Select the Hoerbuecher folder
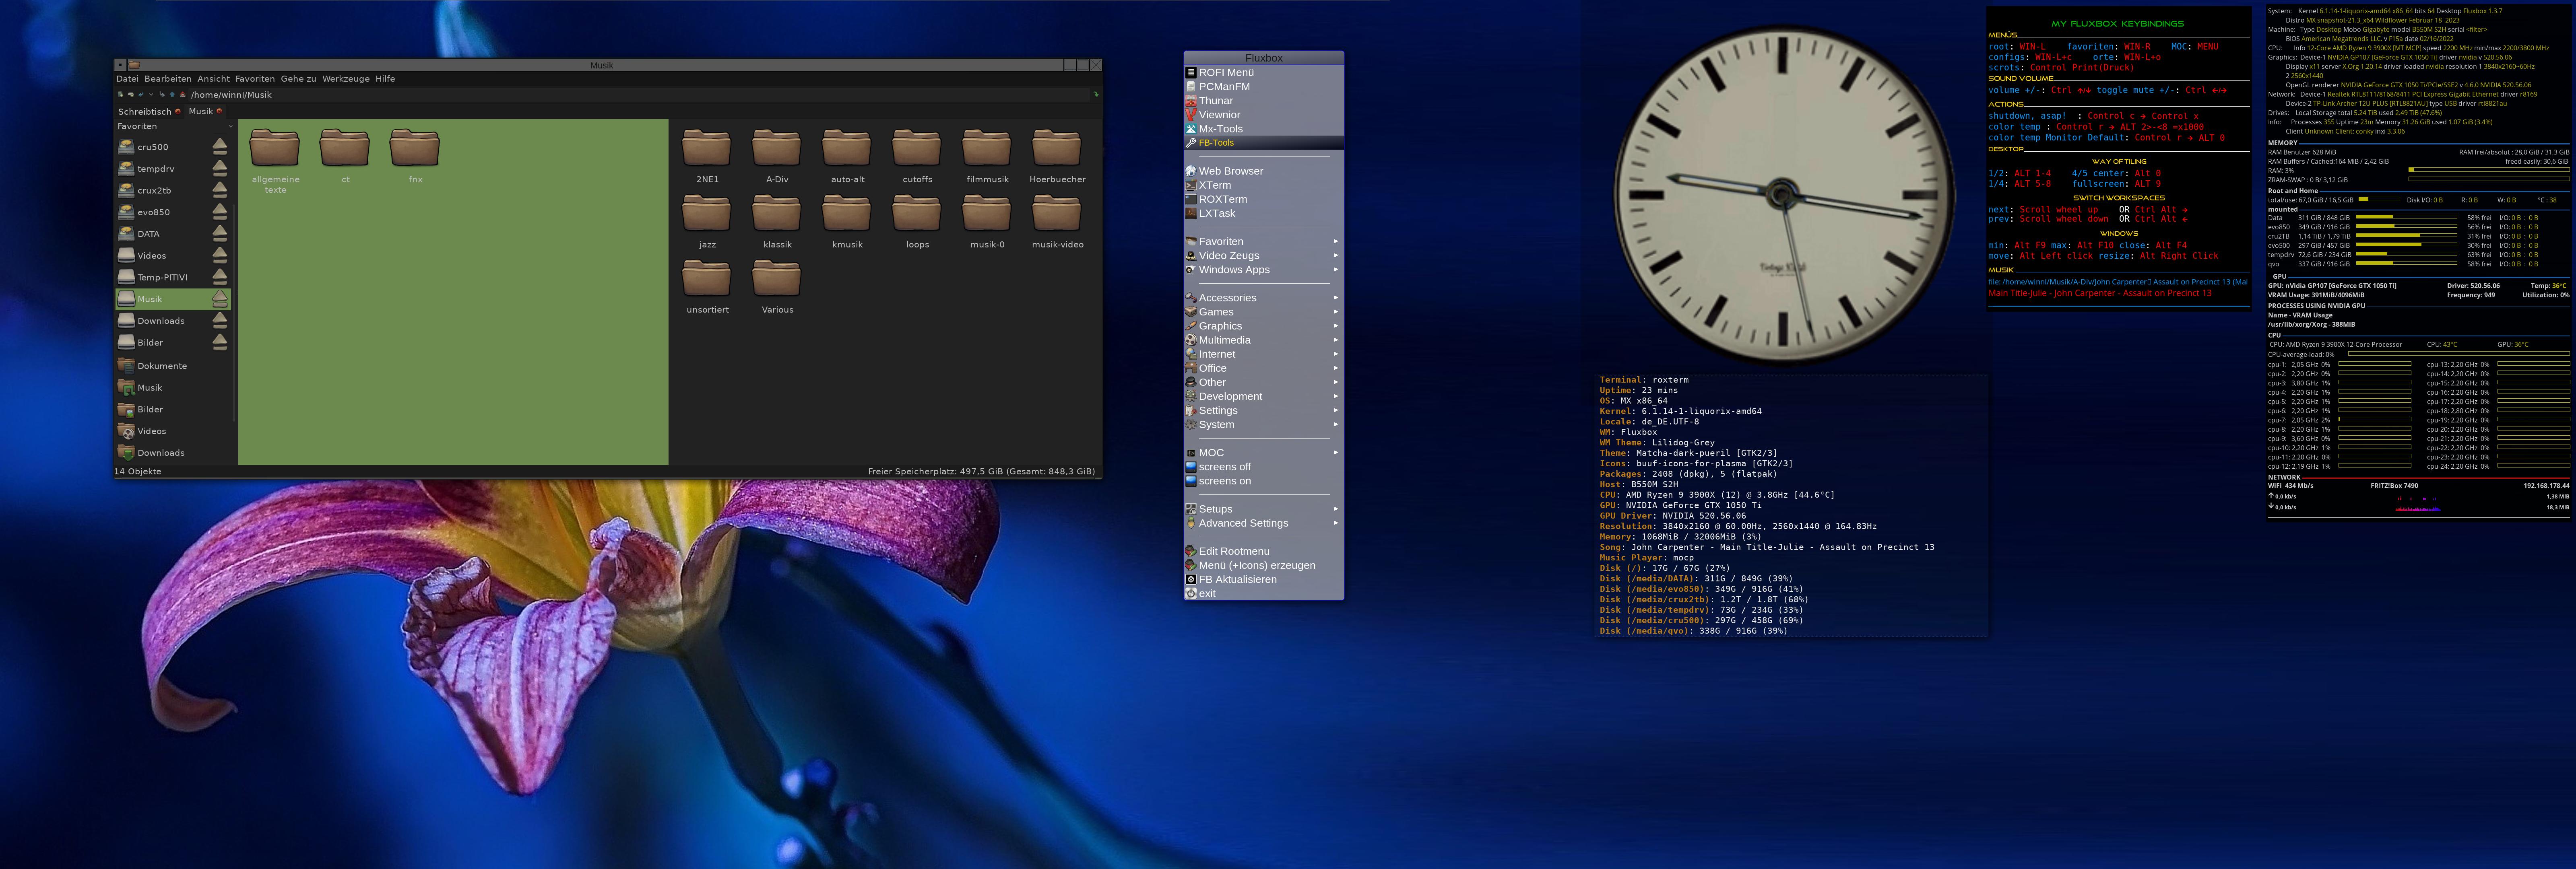This screenshot has height=869, width=2576. pyautogui.click(x=1057, y=157)
